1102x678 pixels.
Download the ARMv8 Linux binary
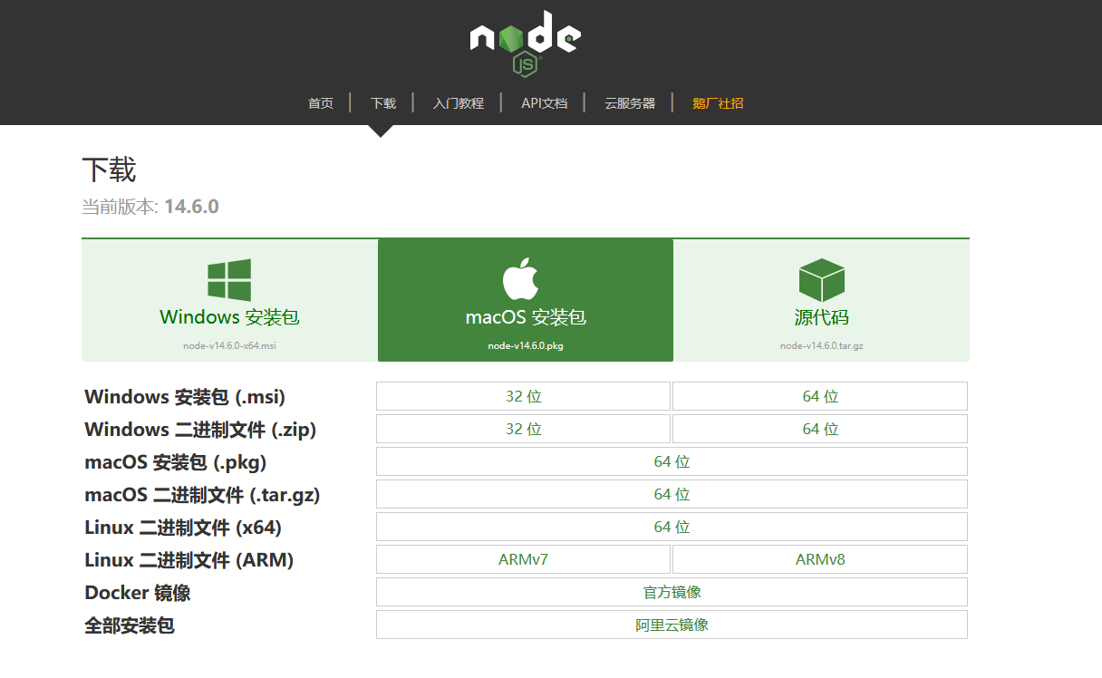[x=820, y=559]
